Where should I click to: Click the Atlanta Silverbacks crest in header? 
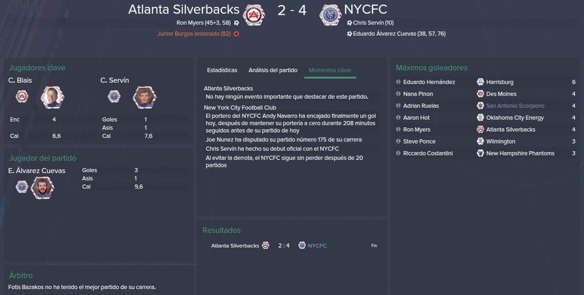pos(254,15)
